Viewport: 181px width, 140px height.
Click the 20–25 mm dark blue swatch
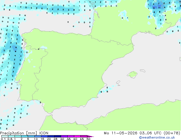[51, 136]
